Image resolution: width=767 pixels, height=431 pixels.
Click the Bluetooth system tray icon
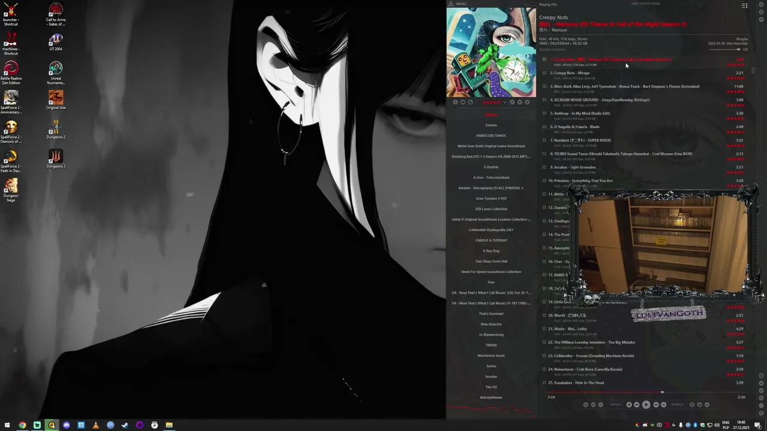[x=695, y=425]
